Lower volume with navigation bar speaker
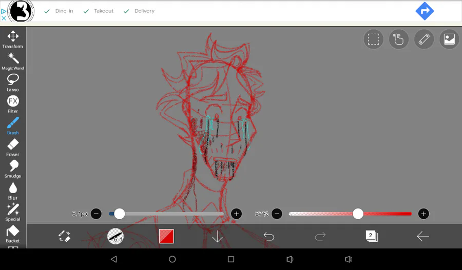Viewport: 462px width, 270px height. [290, 259]
